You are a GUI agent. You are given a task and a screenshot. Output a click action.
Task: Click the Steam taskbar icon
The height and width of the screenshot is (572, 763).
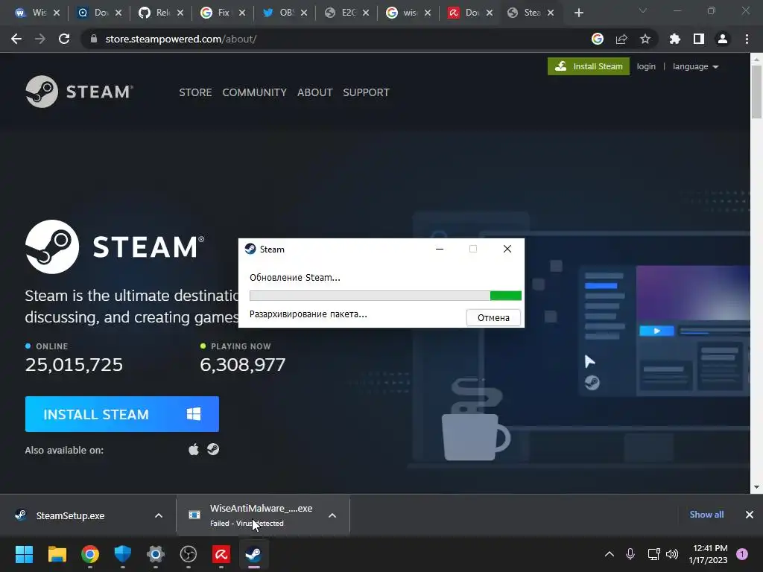[x=253, y=554]
